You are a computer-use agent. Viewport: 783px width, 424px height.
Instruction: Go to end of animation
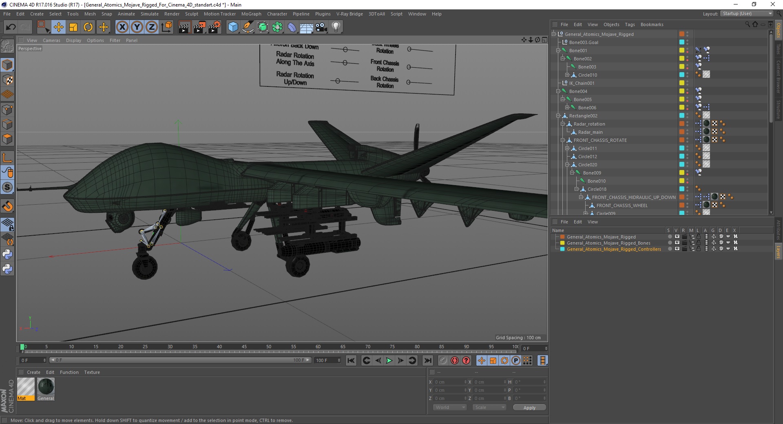427,360
